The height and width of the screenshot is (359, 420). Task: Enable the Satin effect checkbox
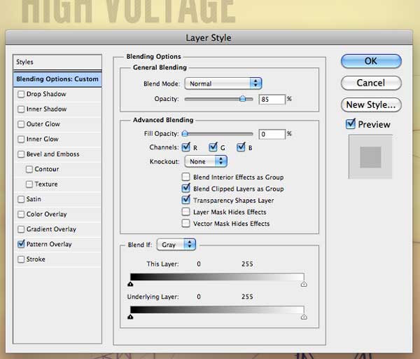point(21,199)
